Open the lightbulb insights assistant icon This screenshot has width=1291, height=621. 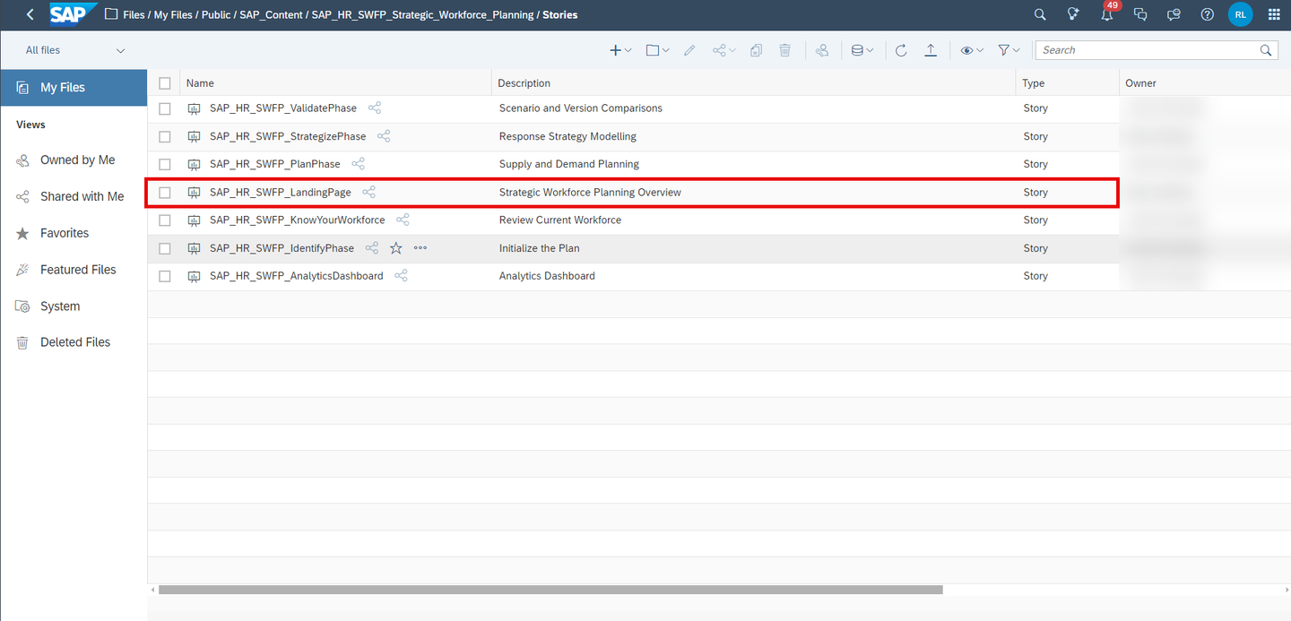[x=1073, y=14]
